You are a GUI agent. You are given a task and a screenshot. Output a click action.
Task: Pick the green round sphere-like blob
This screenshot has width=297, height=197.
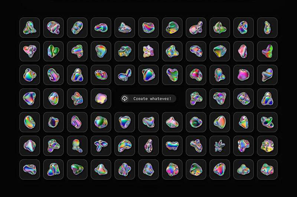[x=172, y=27]
